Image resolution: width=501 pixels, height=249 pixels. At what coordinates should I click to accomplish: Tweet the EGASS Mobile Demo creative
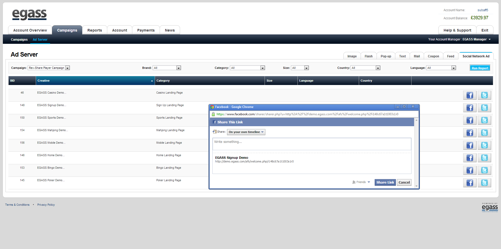point(484,145)
